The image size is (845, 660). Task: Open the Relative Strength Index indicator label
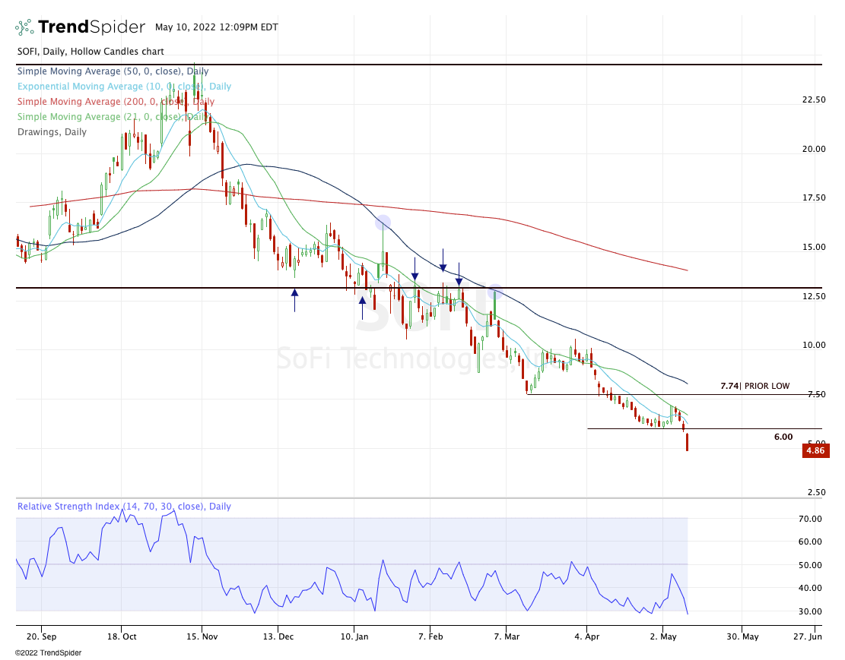pyautogui.click(x=124, y=507)
